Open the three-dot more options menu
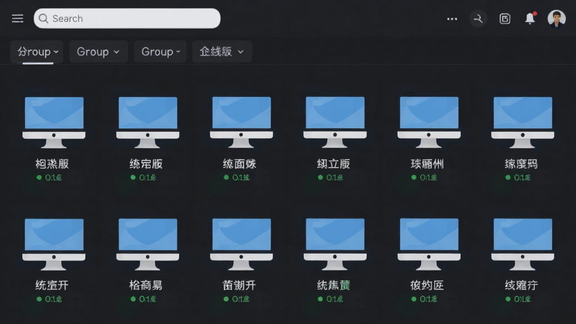Screen dimensions: 576x324 [452, 19]
